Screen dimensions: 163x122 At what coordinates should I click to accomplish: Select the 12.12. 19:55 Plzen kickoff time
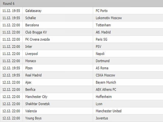point(11,68)
